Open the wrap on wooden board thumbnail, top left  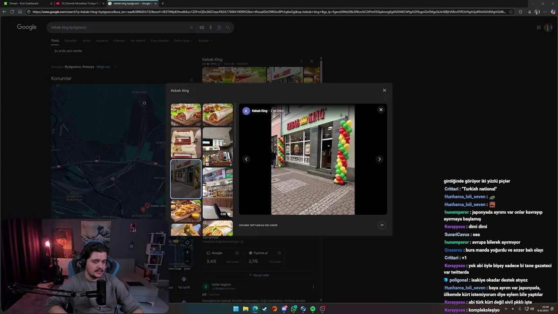pos(186,114)
